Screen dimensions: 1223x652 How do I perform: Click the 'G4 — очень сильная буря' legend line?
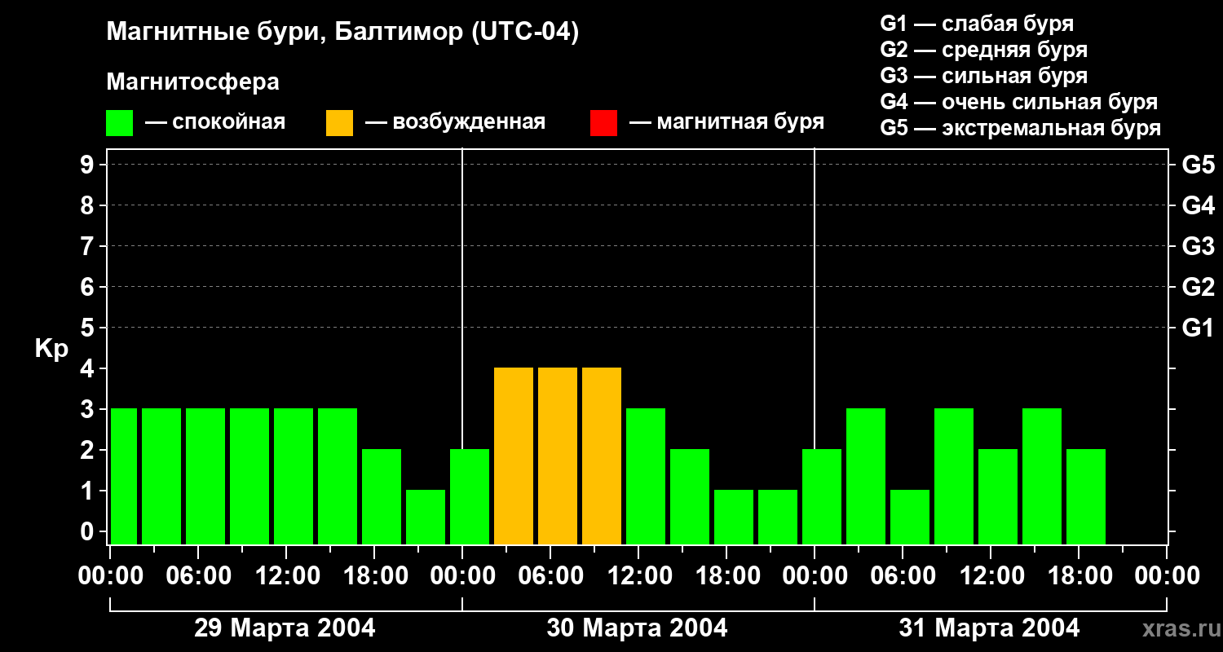1019,102
